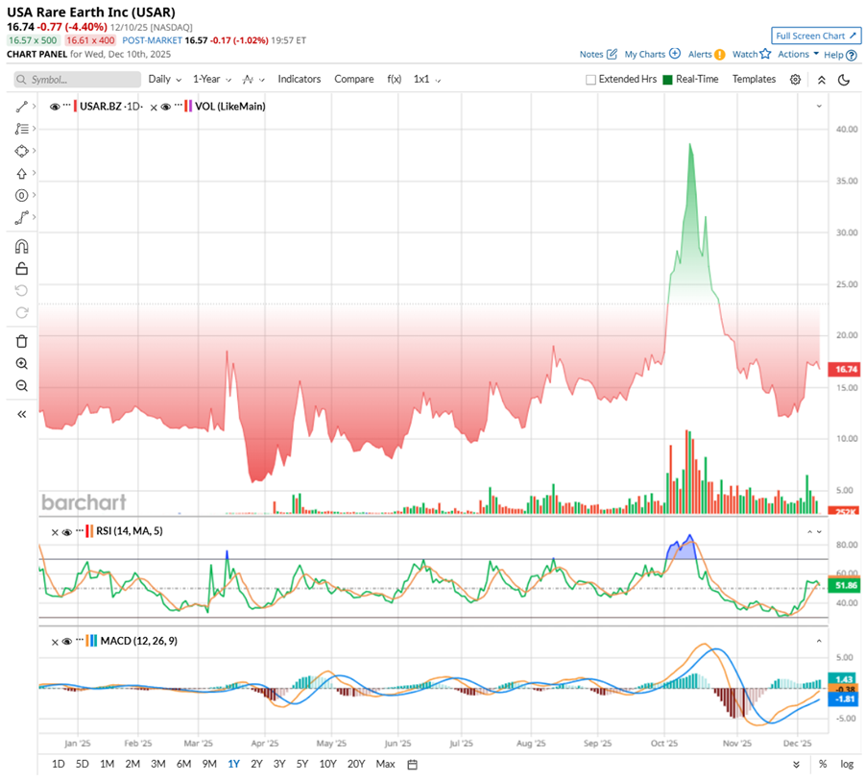Viewport: 866px width, 782px height.
Task: Open chart settings gear icon
Action: click(x=795, y=80)
